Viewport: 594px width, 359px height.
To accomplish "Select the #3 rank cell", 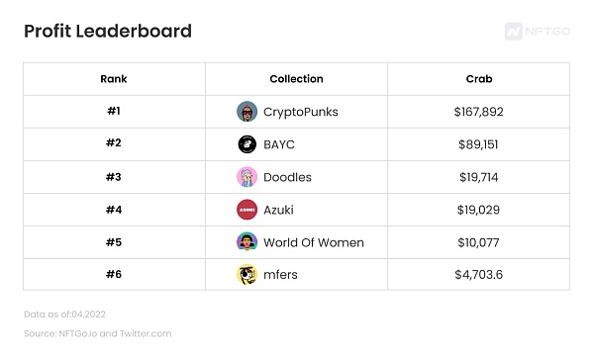I will click(x=114, y=177).
